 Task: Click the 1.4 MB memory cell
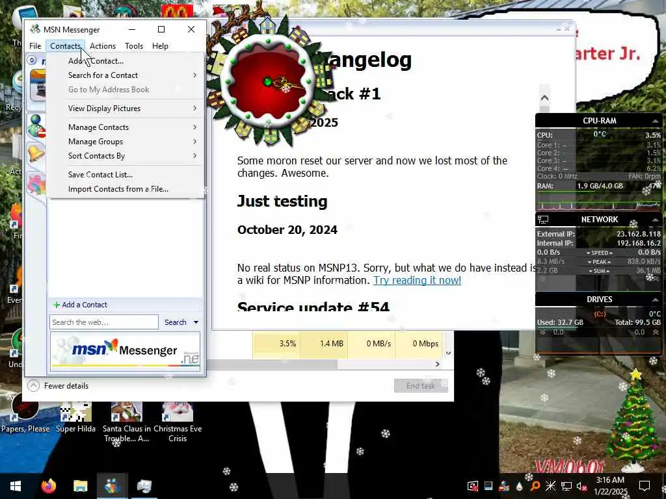325,344
